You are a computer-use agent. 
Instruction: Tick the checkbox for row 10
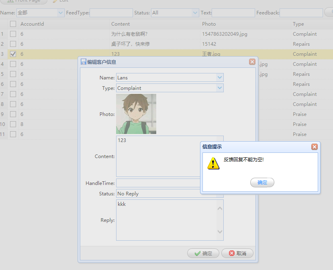13,124
